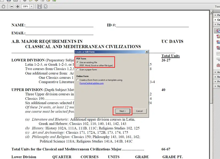Screen dimensions: 220x159
Task: Select 'Use an existing file' radio option
Action: [78, 62]
